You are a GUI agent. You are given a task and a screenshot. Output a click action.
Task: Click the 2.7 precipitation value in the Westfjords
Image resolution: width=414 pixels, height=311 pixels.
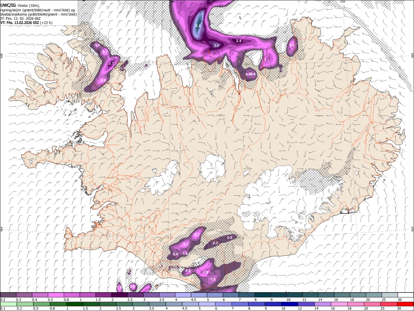[111, 63]
